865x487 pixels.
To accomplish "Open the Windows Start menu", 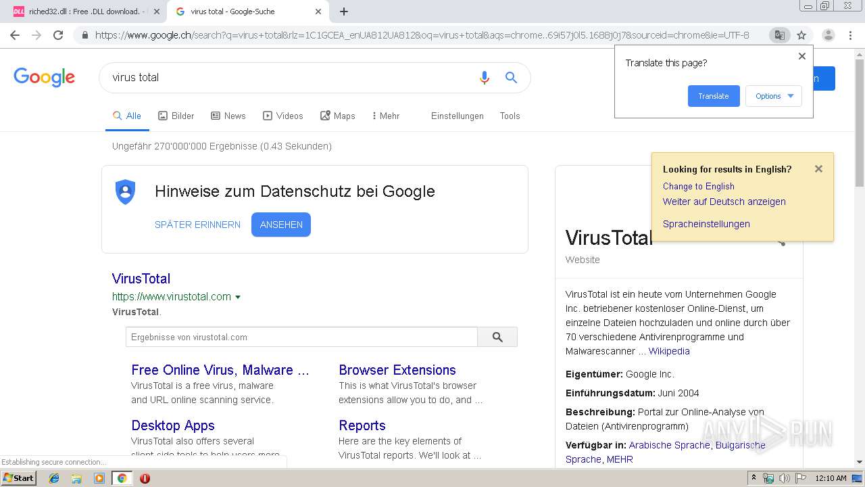I will (x=18, y=478).
